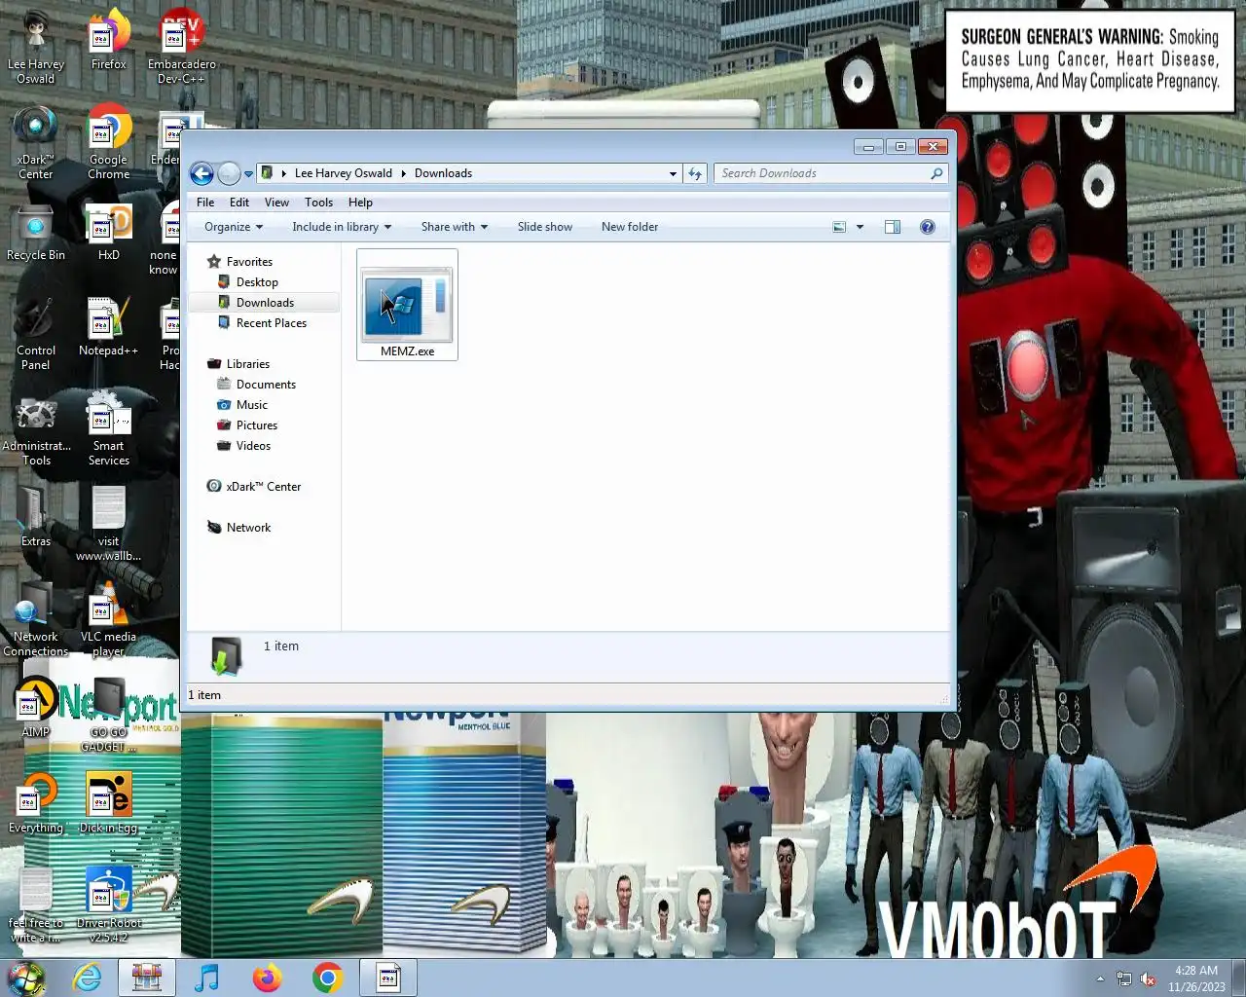Select the MEMZ.exe file in Downloads

(x=407, y=305)
